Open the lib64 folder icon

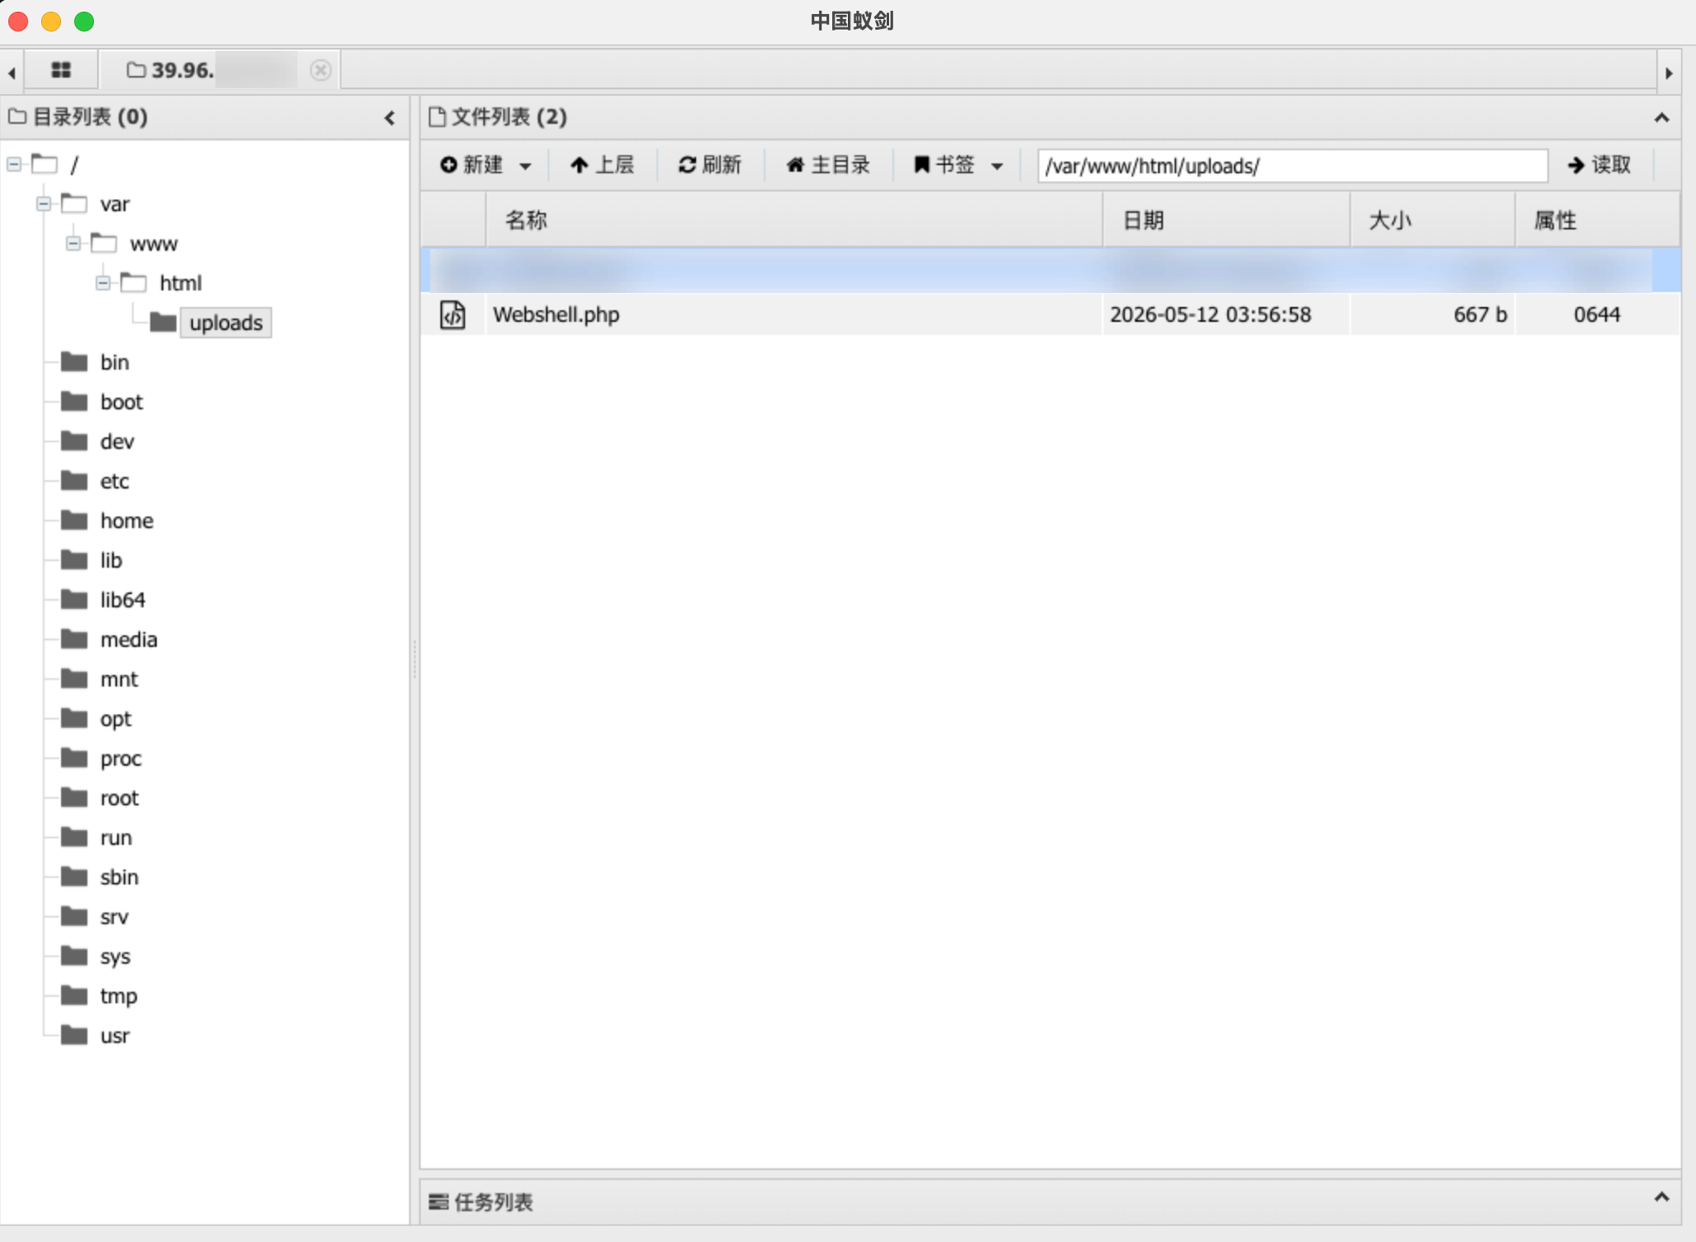click(x=74, y=600)
